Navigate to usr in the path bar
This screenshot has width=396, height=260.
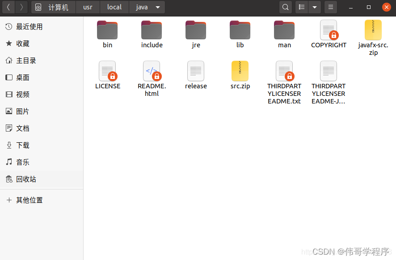click(x=88, y=7)
